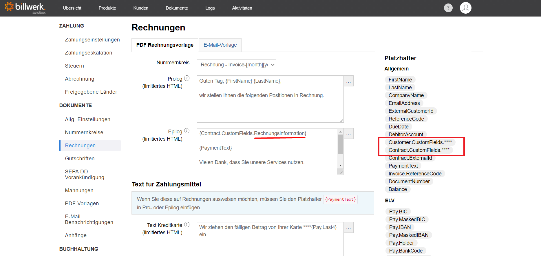The width and height of the screenshot is (541, 256).
Task: Go to Nummernkreise in sidebar
Action: point(84,132)
